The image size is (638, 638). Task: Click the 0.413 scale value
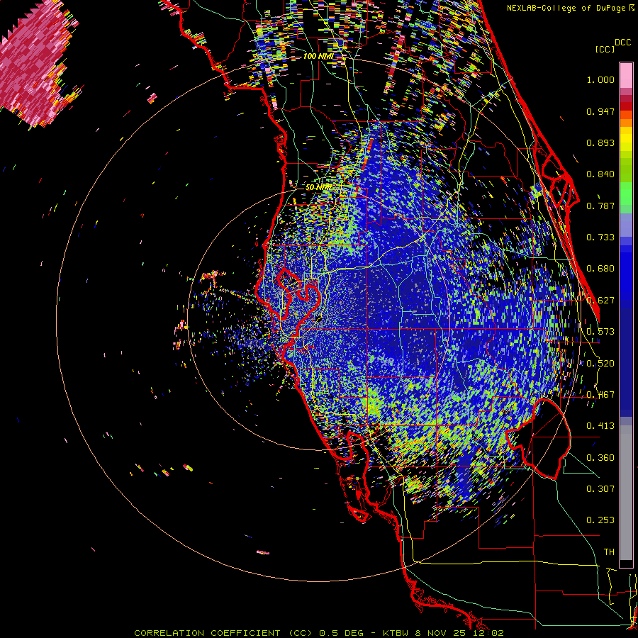coord(600,426)
